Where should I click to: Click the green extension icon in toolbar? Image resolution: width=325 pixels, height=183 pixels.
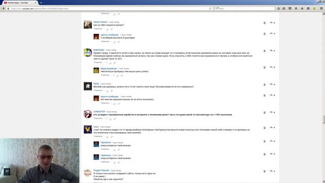coord(314,9)
